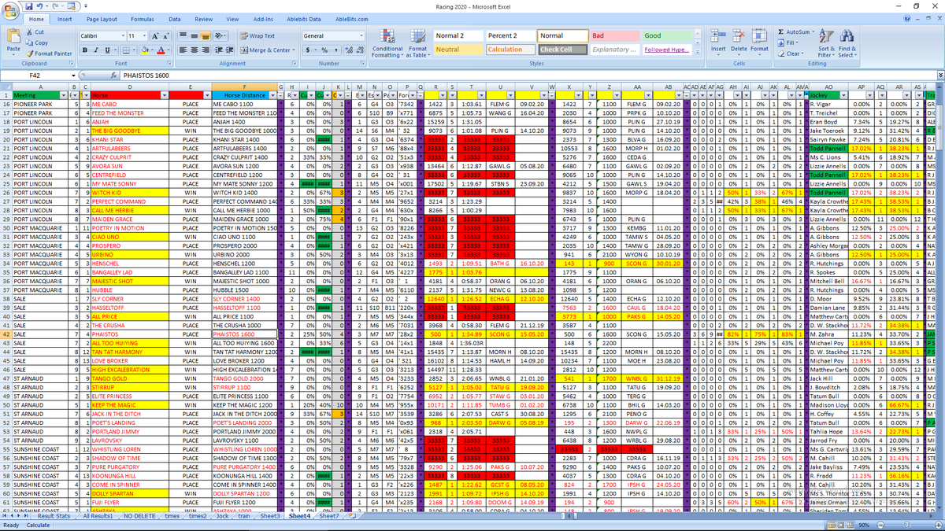Viewport: 945px width, 531px height.
Task: Toggle Bold formatting
Action: pos(84,50)
